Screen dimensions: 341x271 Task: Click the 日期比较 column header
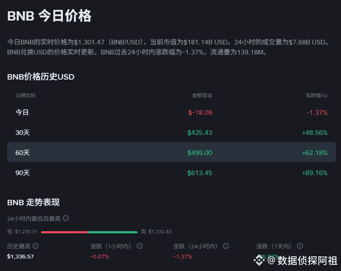coord(26,95)
